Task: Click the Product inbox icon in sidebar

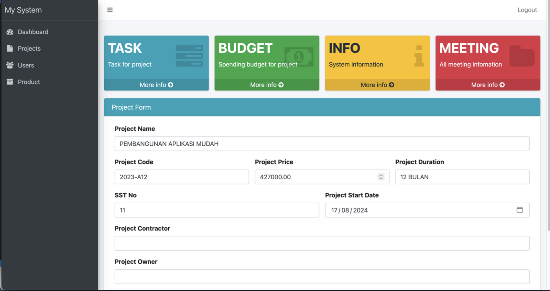Action: 10,82
